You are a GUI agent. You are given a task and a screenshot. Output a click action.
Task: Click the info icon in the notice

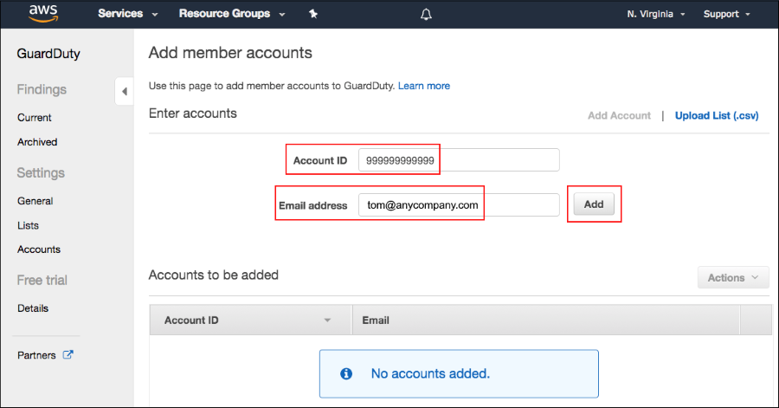346,373
